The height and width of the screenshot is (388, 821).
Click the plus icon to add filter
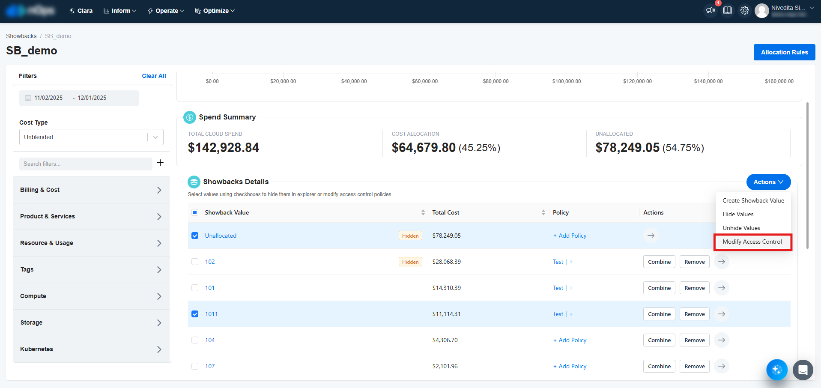[x=160, y=163]
